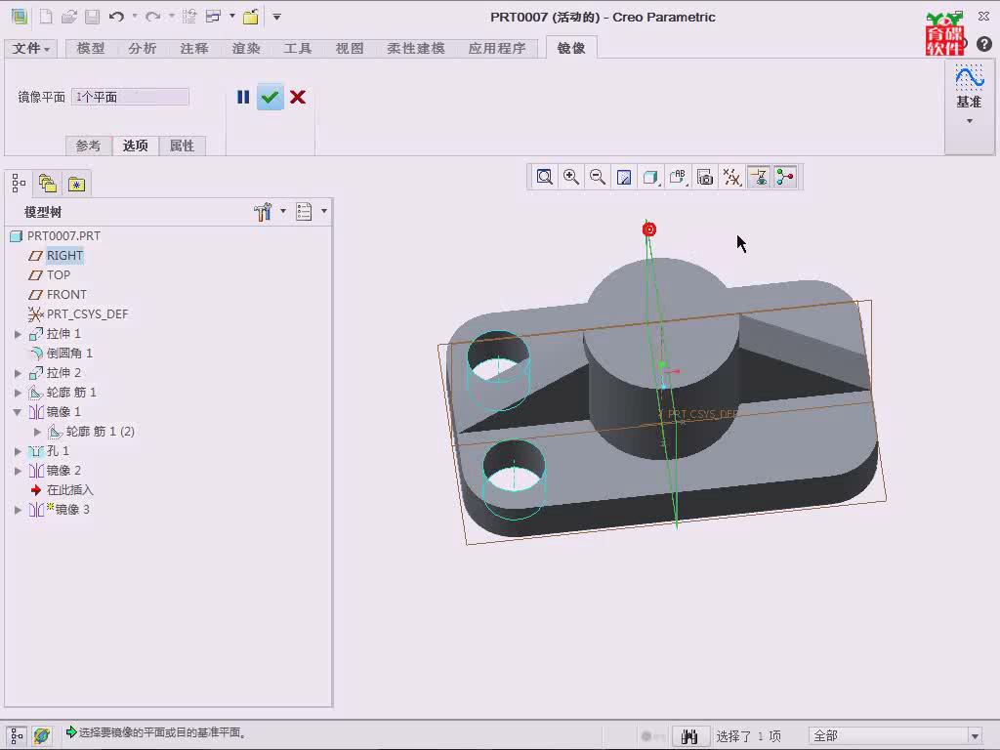
Task: Select the RIGHT datum plane in tree
Action: 64,256
